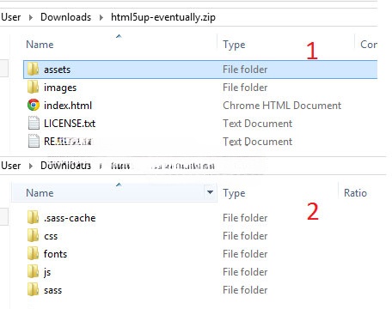Select the 'images' file name
Viewport: 392px width, 309px height.
click(x=60, y=88)
